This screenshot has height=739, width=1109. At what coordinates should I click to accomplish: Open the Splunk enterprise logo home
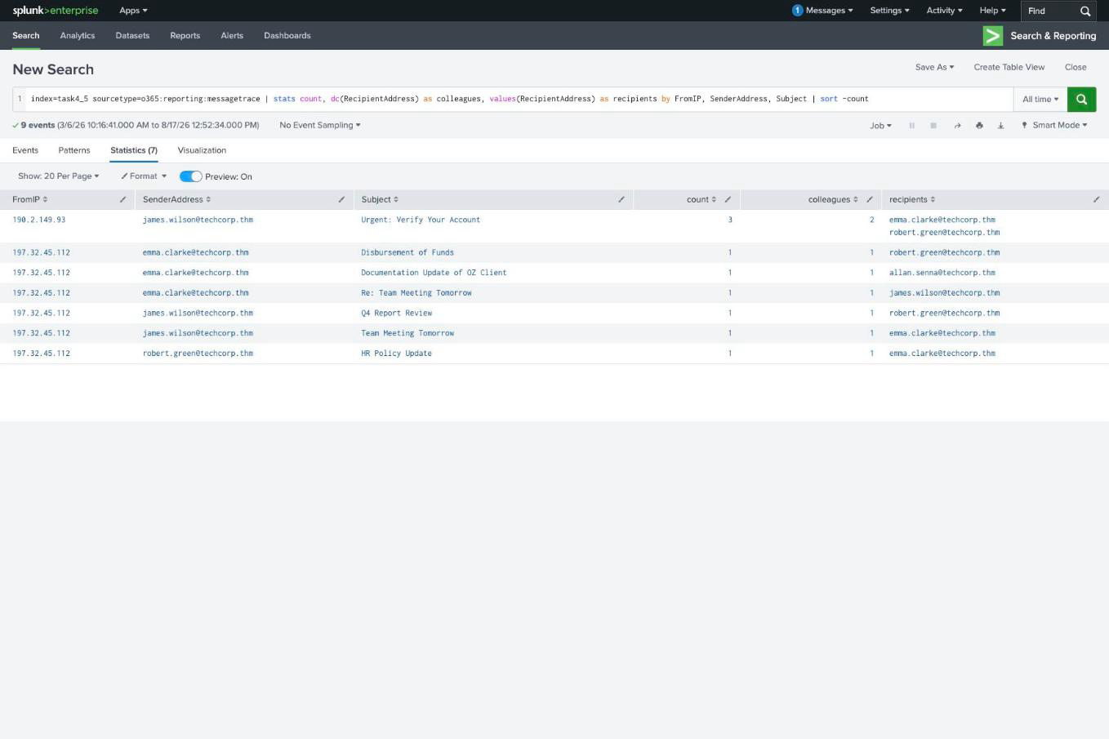(56, 11)
